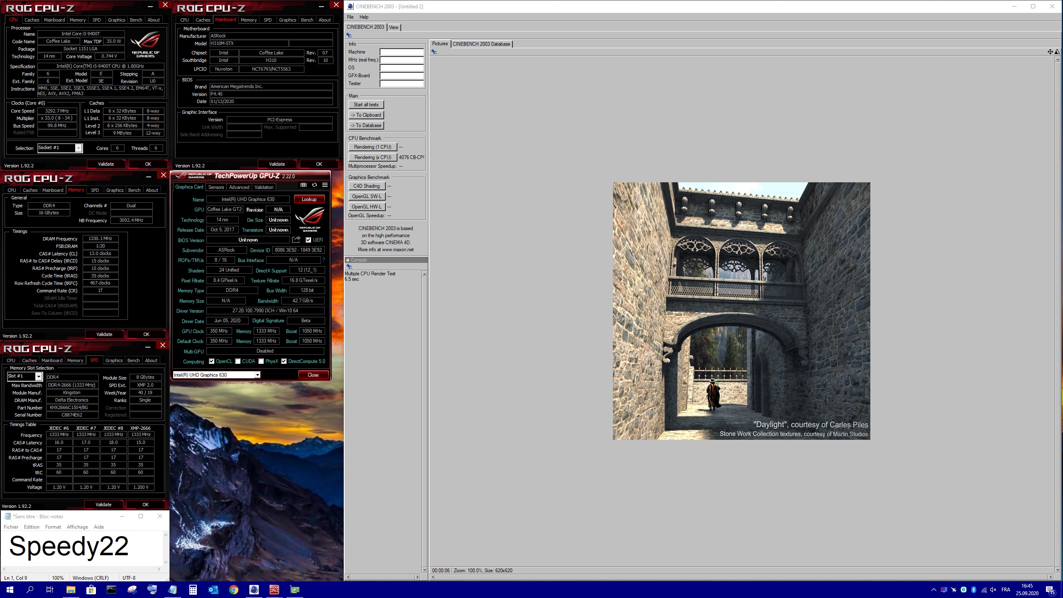Click the Bluetooth tray icon
The height and width of the screenshot is (598, 1063).
pyautogui.click(x=973, y=590)
